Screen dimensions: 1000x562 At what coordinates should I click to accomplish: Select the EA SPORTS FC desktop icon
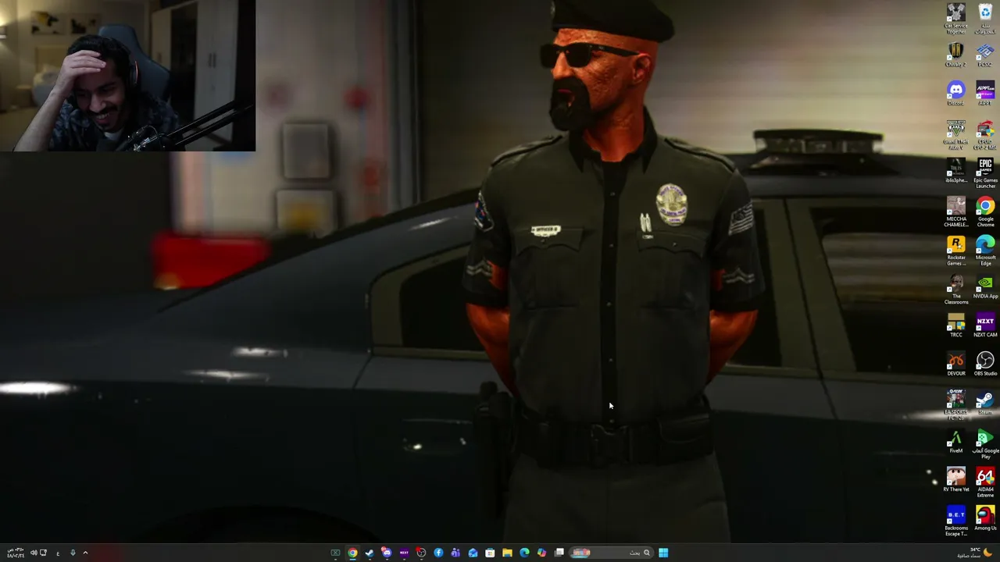click(x=955, y=405)
